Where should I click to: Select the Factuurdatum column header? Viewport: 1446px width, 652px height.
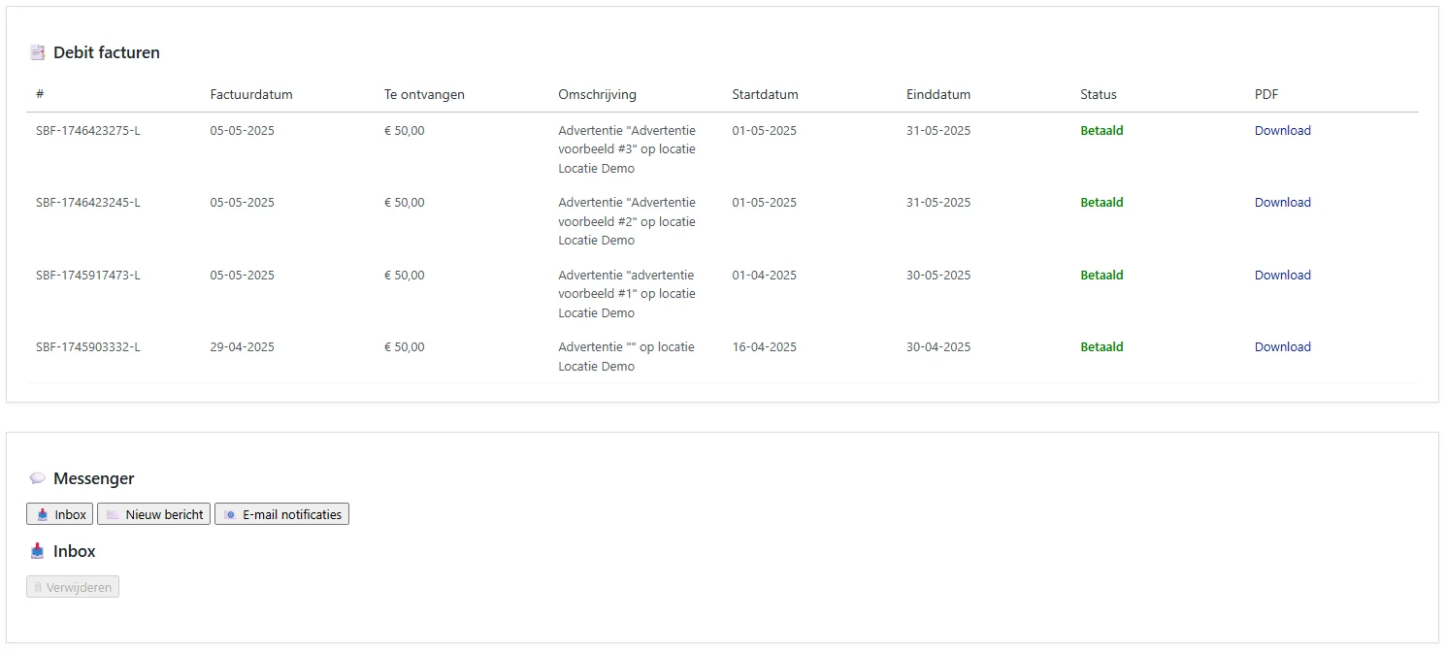tap(250, 95)
